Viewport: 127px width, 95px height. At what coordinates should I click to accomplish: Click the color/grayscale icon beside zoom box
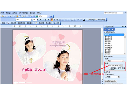(37, 16)
